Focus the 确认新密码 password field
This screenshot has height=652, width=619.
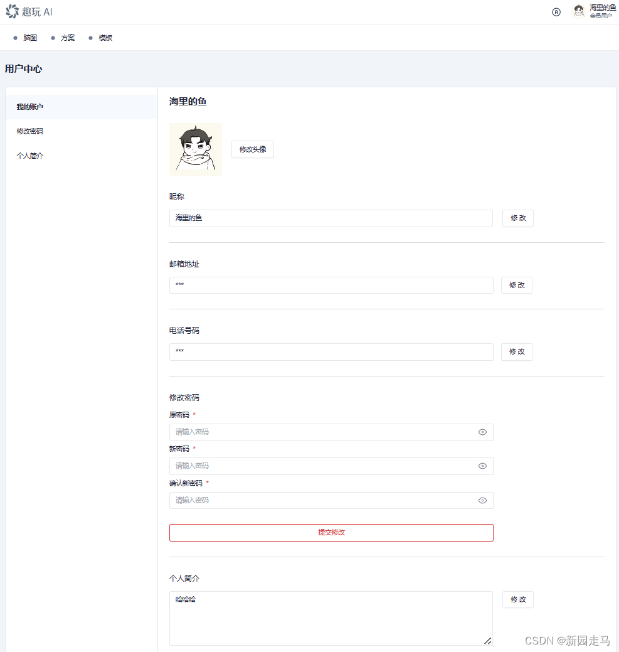click(x=331, y=500)
